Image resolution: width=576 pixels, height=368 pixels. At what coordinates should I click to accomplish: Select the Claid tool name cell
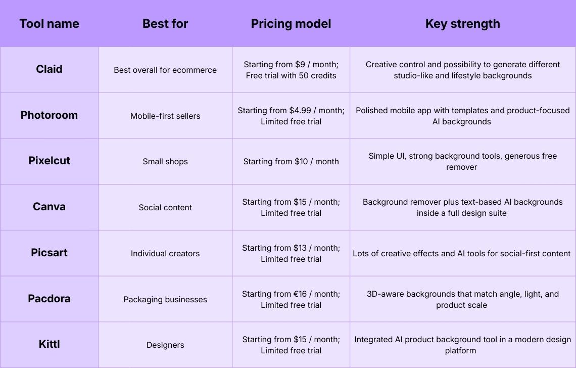[49, 70]
